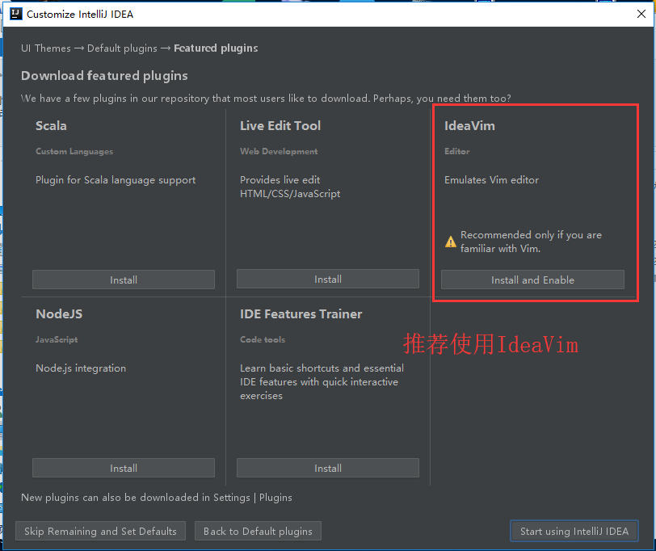The width and height of the screenshot is (656, 551).
Task: Click Skip Remaining and Set Defaults
Action: [x=100, y=531]
